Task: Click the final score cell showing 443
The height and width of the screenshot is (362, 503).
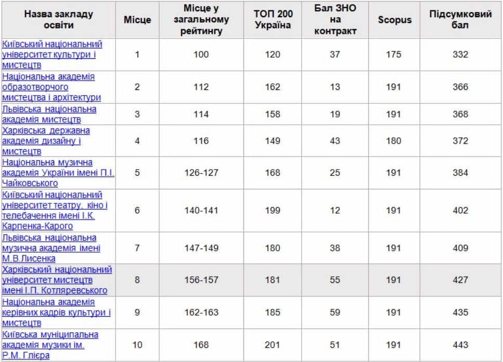Action: click(x=460, y=344)
